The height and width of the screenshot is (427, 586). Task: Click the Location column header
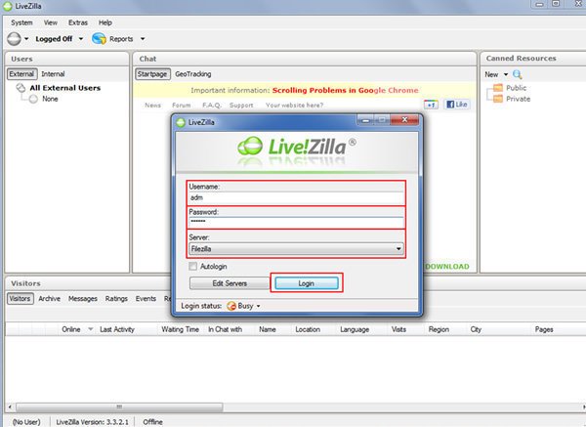(x=308, y=329)
